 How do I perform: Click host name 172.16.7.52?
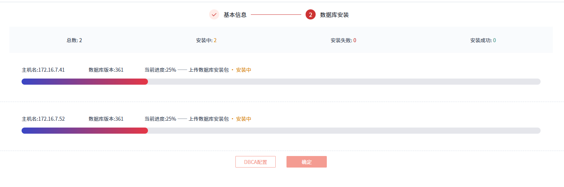[x=43, y=119]
